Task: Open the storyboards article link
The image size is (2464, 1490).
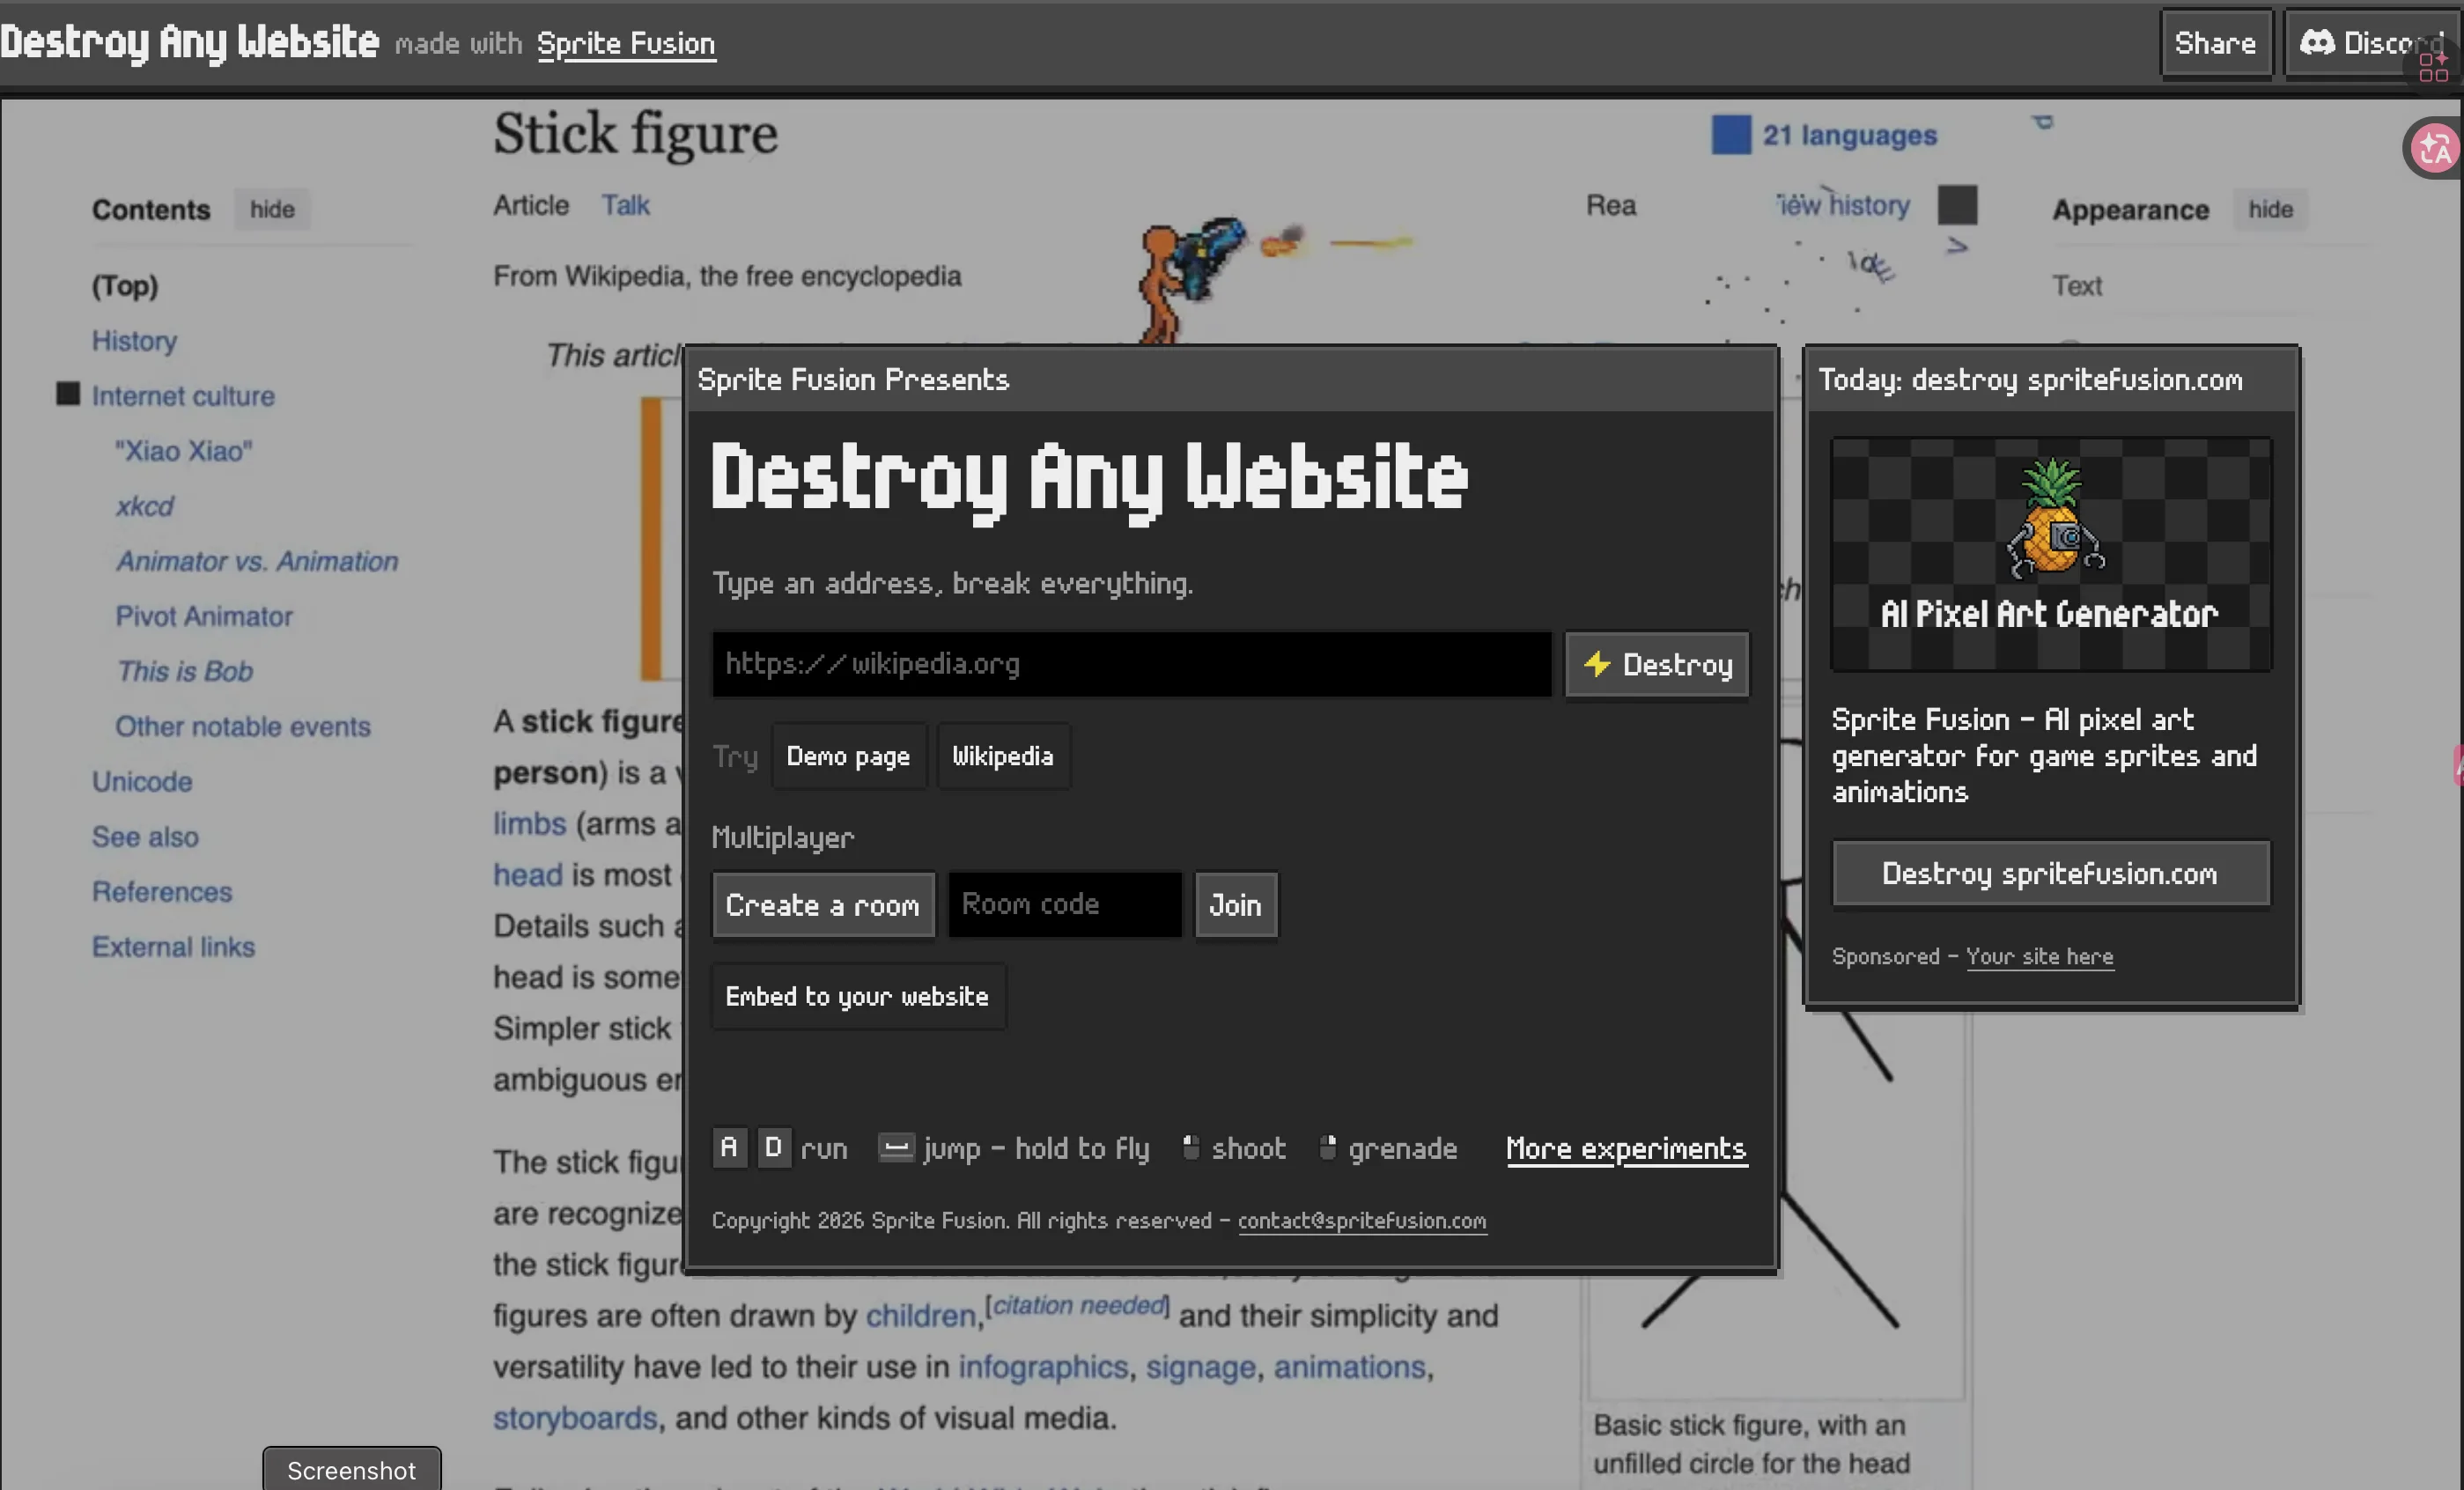Action: (575, 1418)
